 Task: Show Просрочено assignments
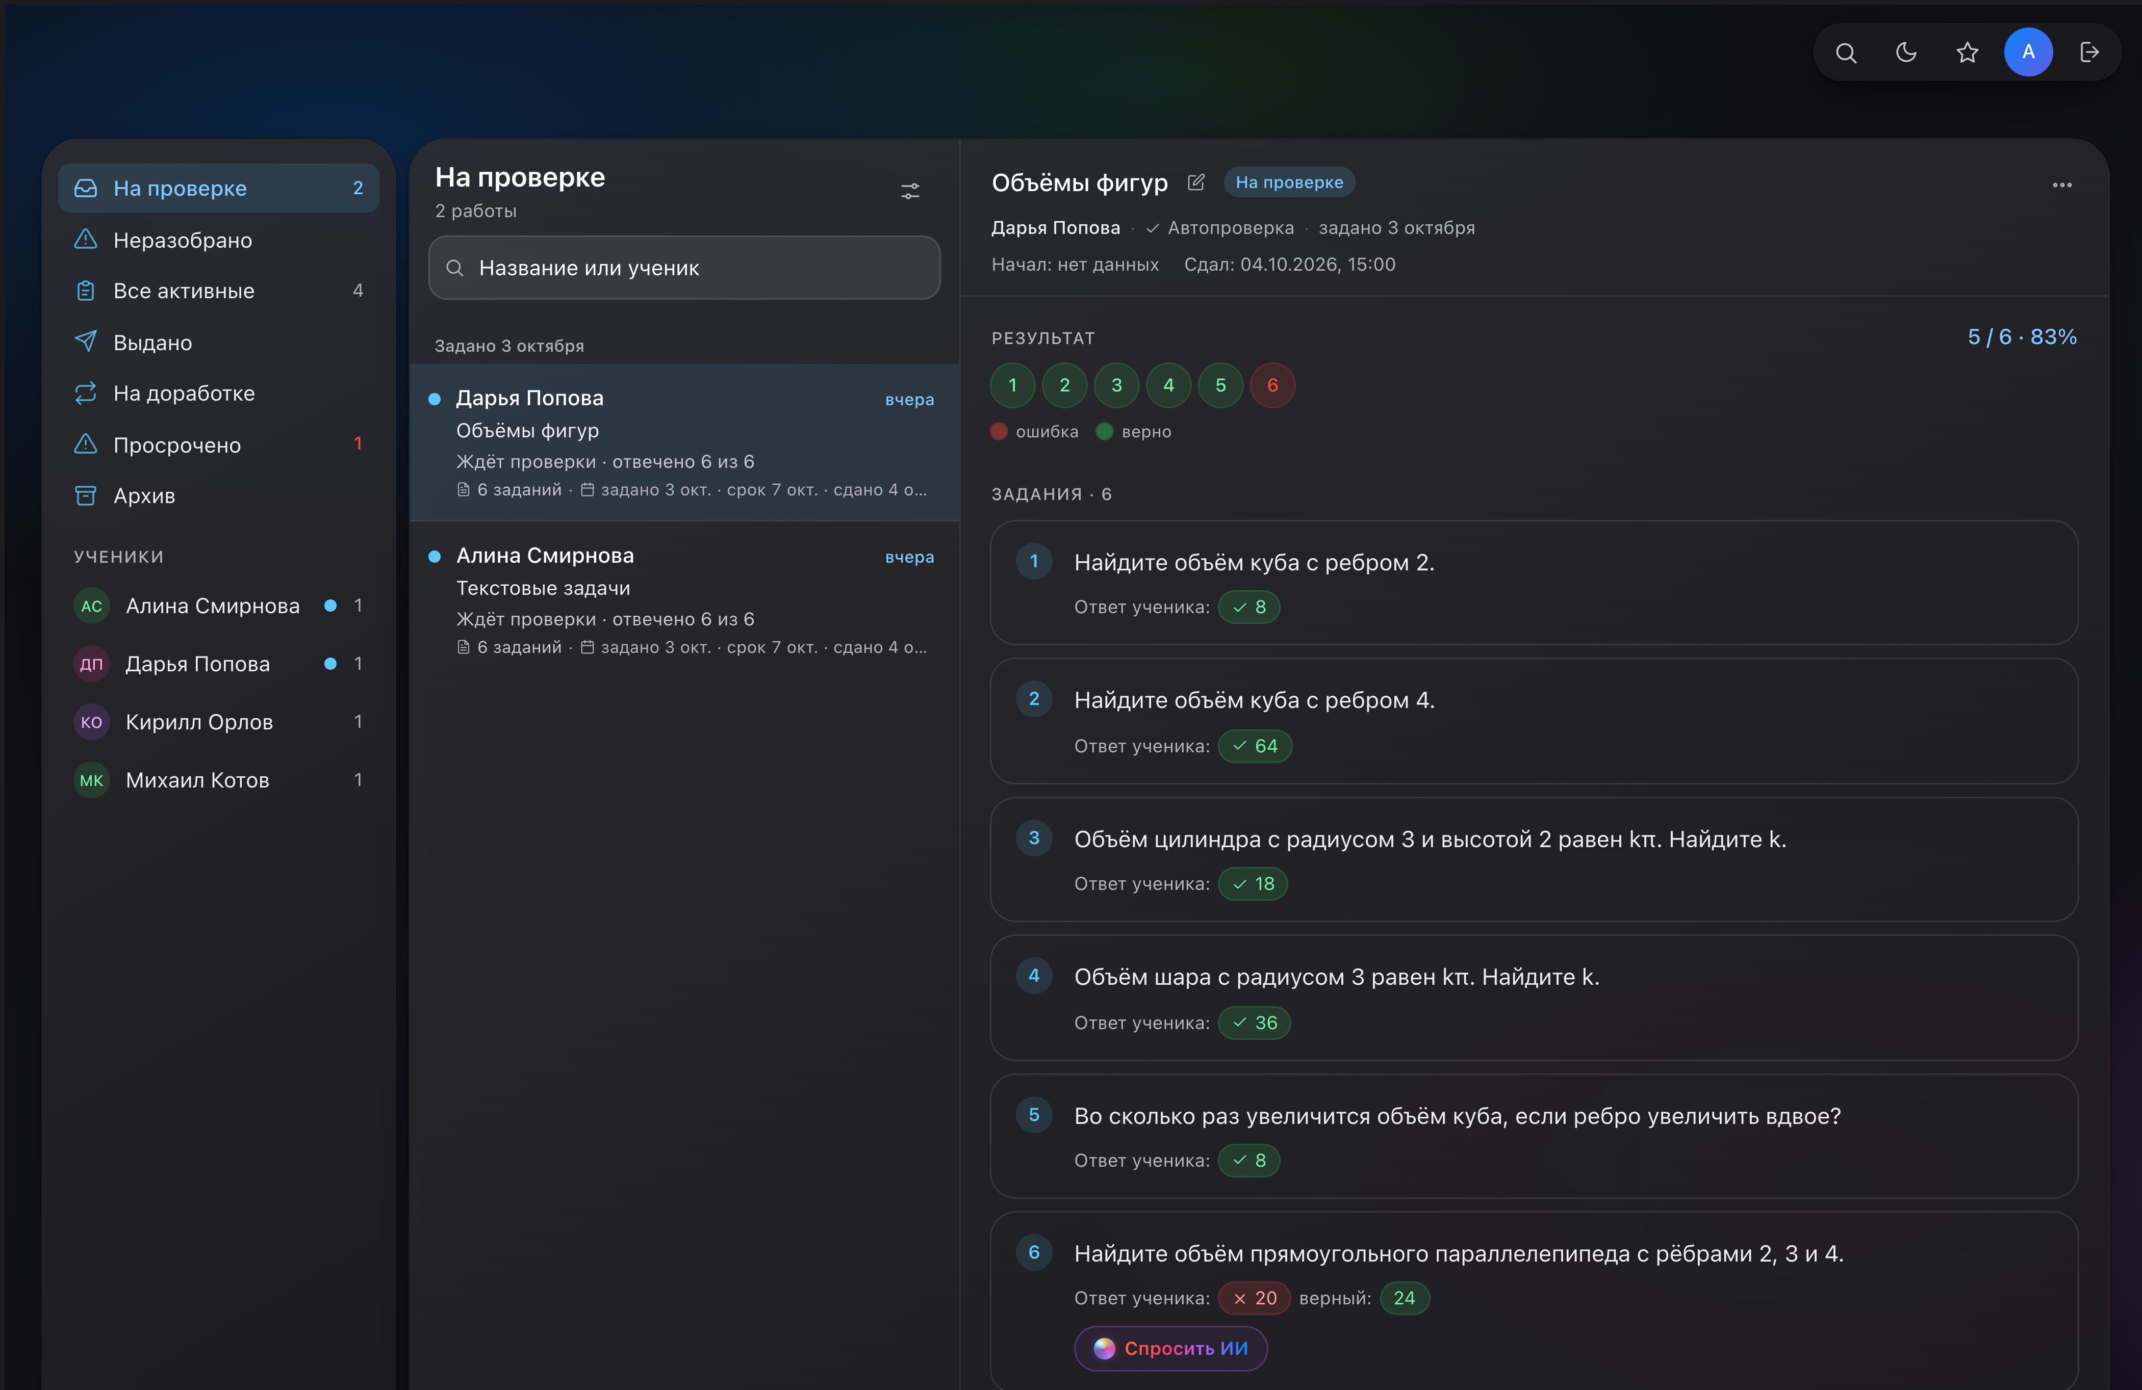click(219, 444)
